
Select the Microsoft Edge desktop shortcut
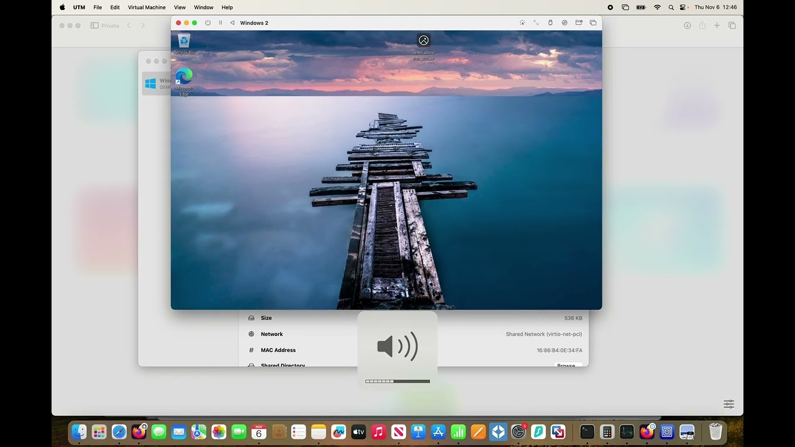point(184,81)
